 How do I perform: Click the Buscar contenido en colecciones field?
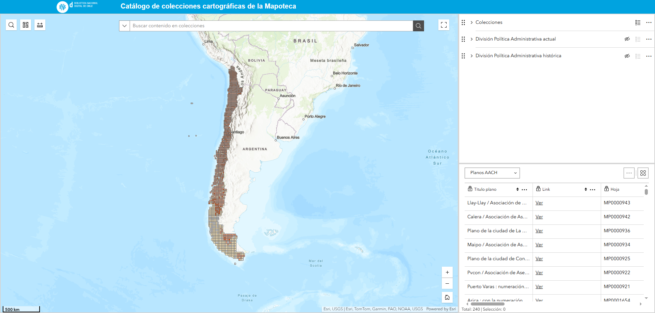(271, 26)
